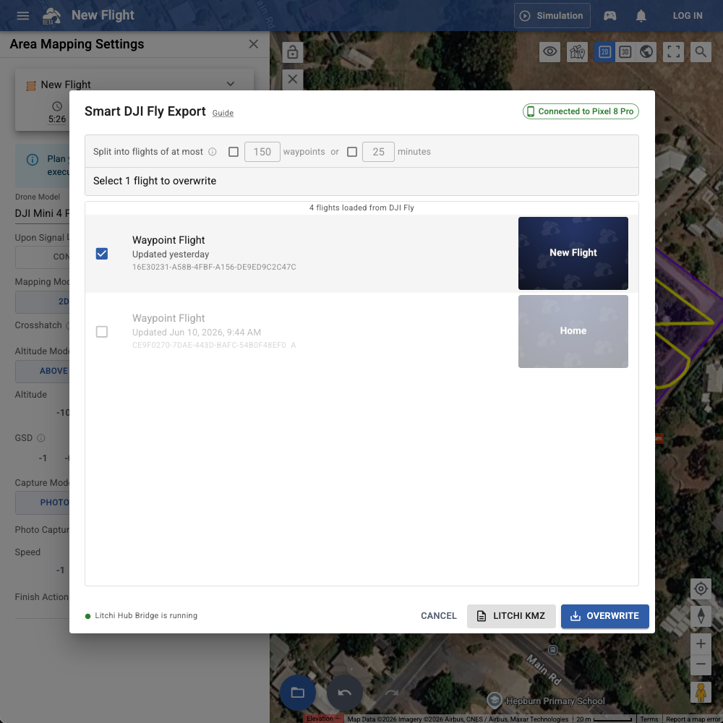The height and width of the screenshot is (723, 723).
Task: Click LOG IN
Action: pyautogui.click(x=687, y=16)
